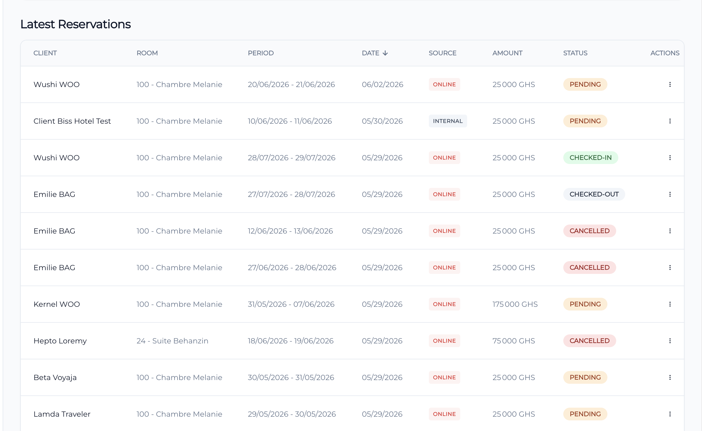702x431 pixels.
Task: Click period 20/06/2026 - 21/06/2026
Action: 291,84
